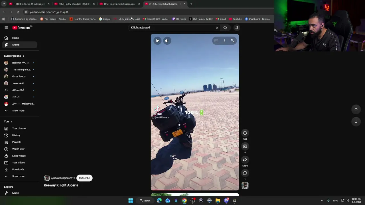365x205 pixels.
Task: Open Downloads in sidebar
Action: (x=19, y=169)
